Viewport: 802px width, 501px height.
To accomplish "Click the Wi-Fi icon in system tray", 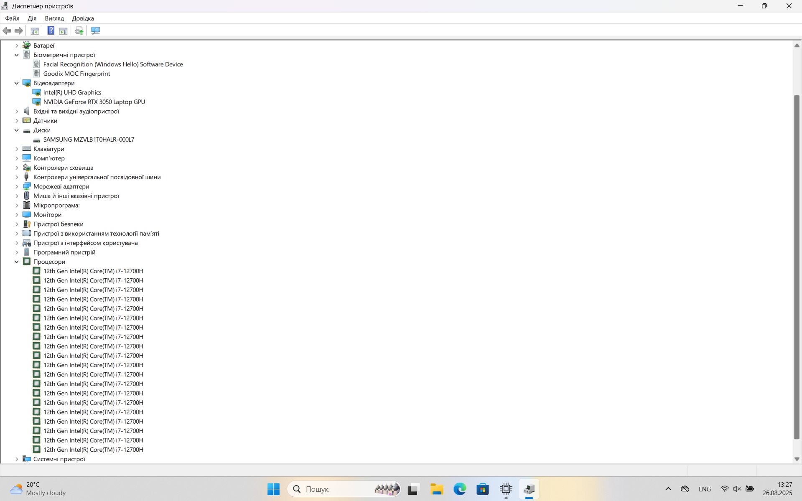I will 724,489.
